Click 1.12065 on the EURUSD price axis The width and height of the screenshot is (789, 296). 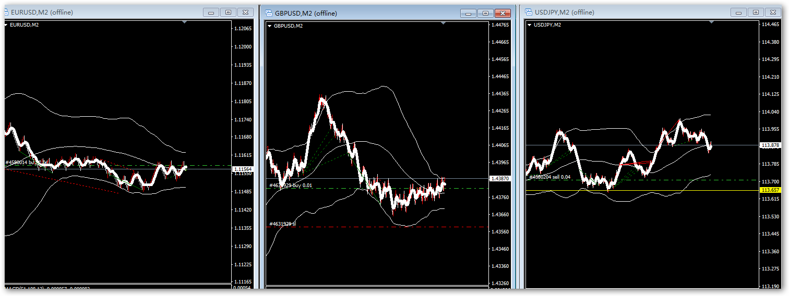(243, 29)
